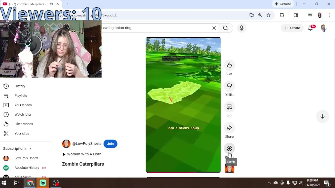Click the OBS taskbar icon
335x188 pixels.
click(56, 183)
